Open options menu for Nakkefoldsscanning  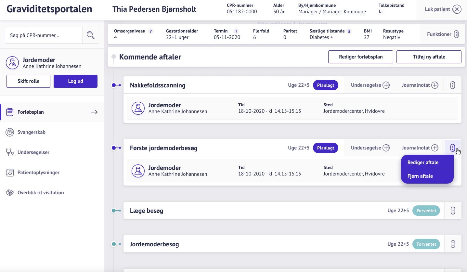tap(453, 85)
